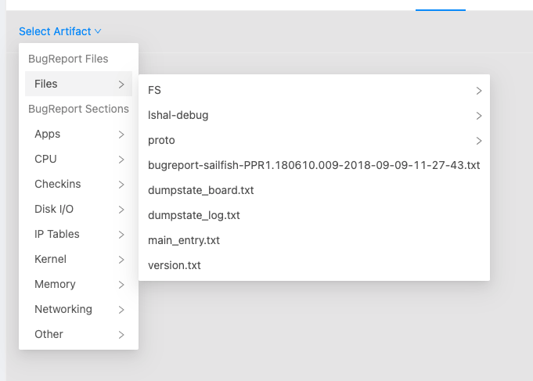Choose main_entry.txt from the list

coord(183,240)
